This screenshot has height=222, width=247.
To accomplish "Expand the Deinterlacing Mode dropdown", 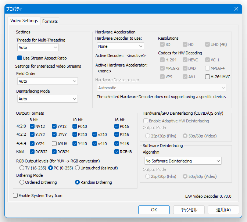I will (x=48, y=99).
